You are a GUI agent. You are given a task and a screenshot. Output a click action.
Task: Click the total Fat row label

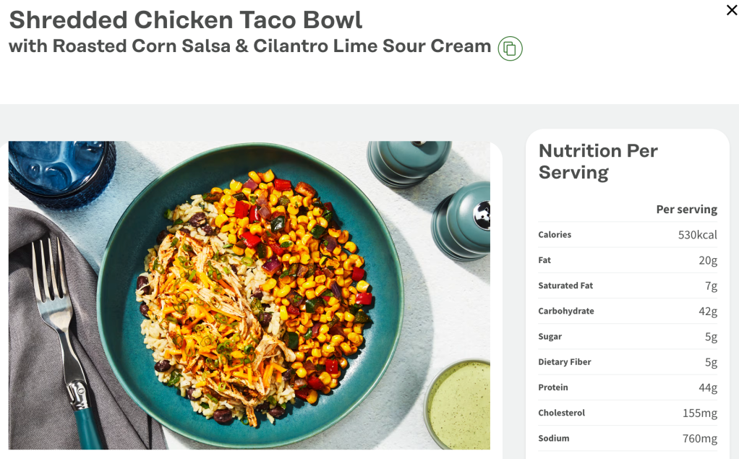coord(544,260)
